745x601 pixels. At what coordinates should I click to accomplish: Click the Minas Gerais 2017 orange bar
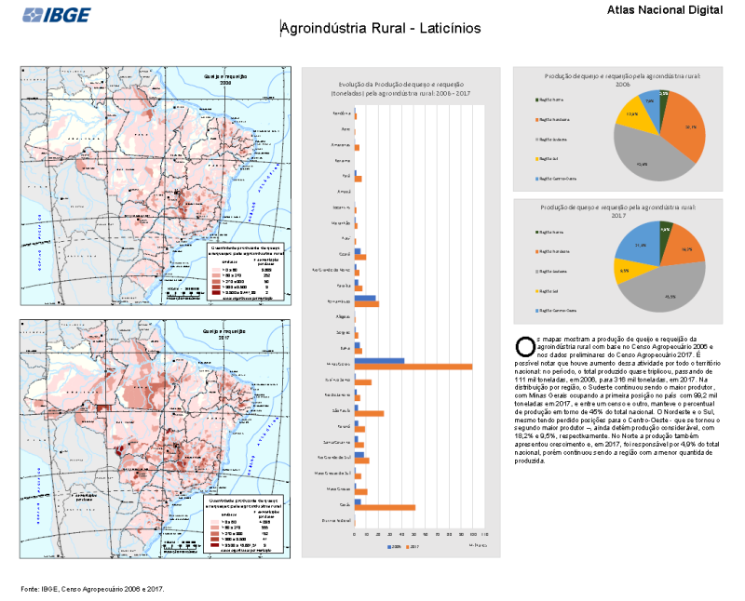[x=413, y=367]
